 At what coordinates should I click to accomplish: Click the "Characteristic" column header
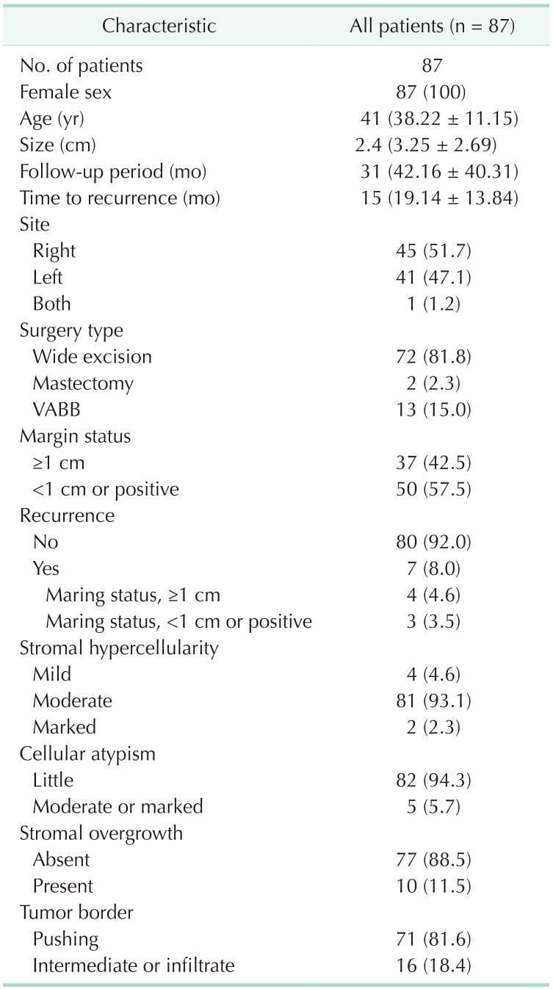(x=159, y=26)
